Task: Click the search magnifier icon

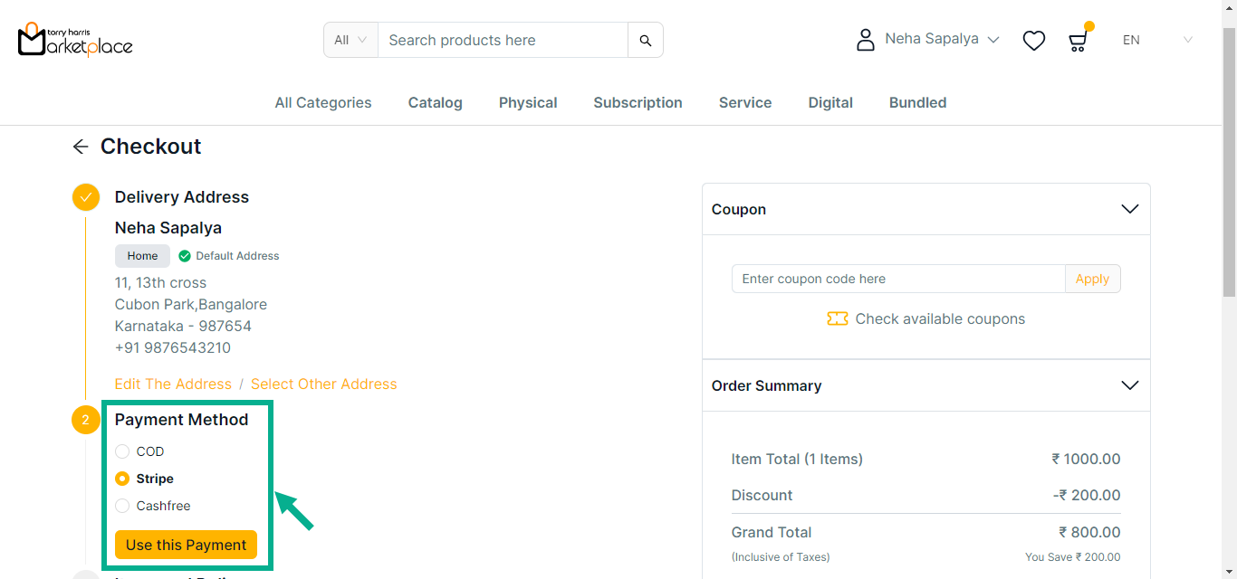Action: pos(645,40)
